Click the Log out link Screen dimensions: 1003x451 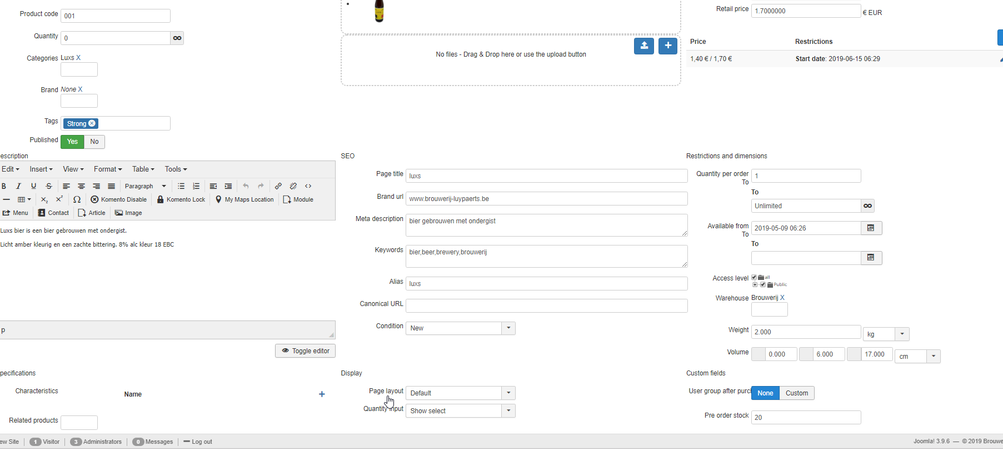[201, 442]
